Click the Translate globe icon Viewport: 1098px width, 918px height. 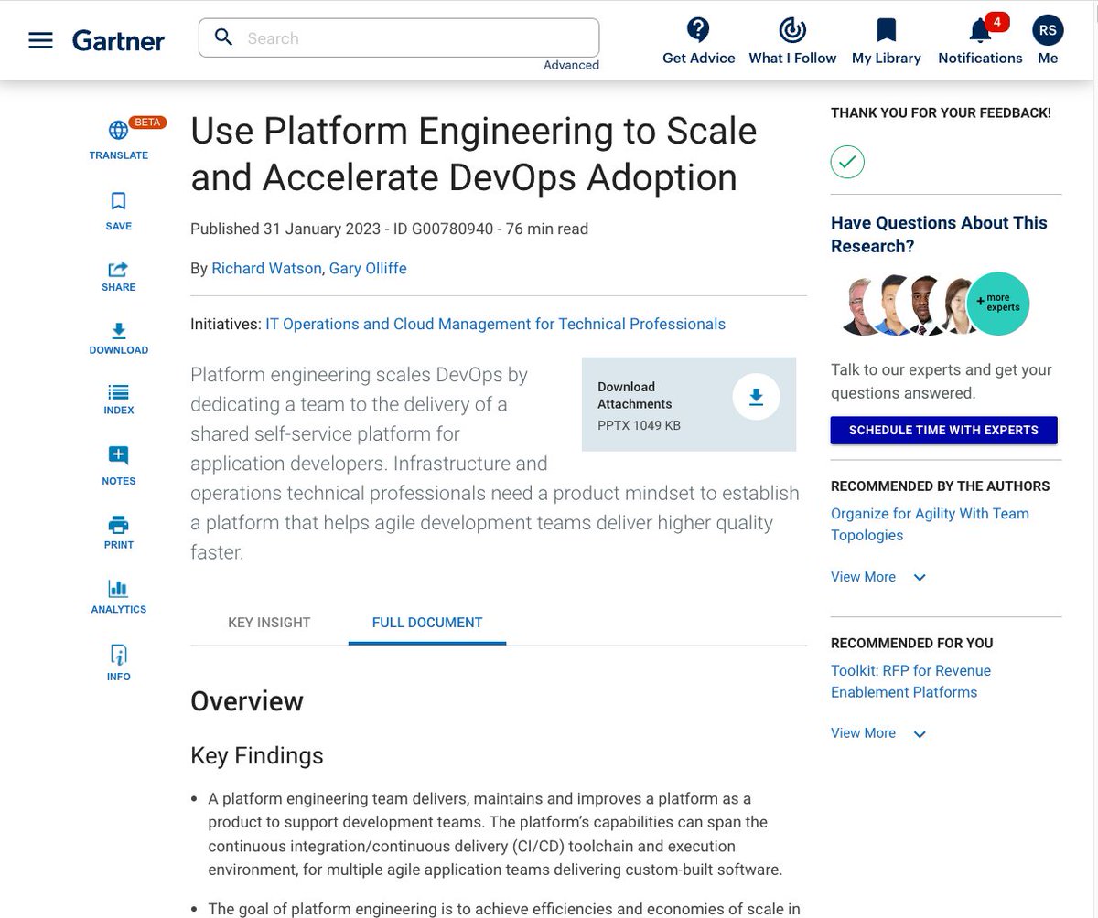pyautogui.click(x=118, y=130)
